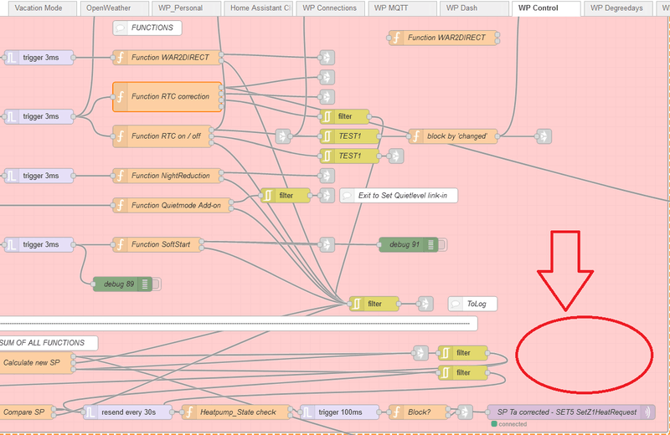Viewport: 670px width, 435px height.
Task: Select the Exit to Set Quietlevel link-in comment
Action: (399, 196)
